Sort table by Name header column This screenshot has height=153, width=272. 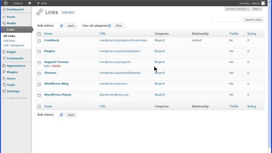[x=48, y=34]
